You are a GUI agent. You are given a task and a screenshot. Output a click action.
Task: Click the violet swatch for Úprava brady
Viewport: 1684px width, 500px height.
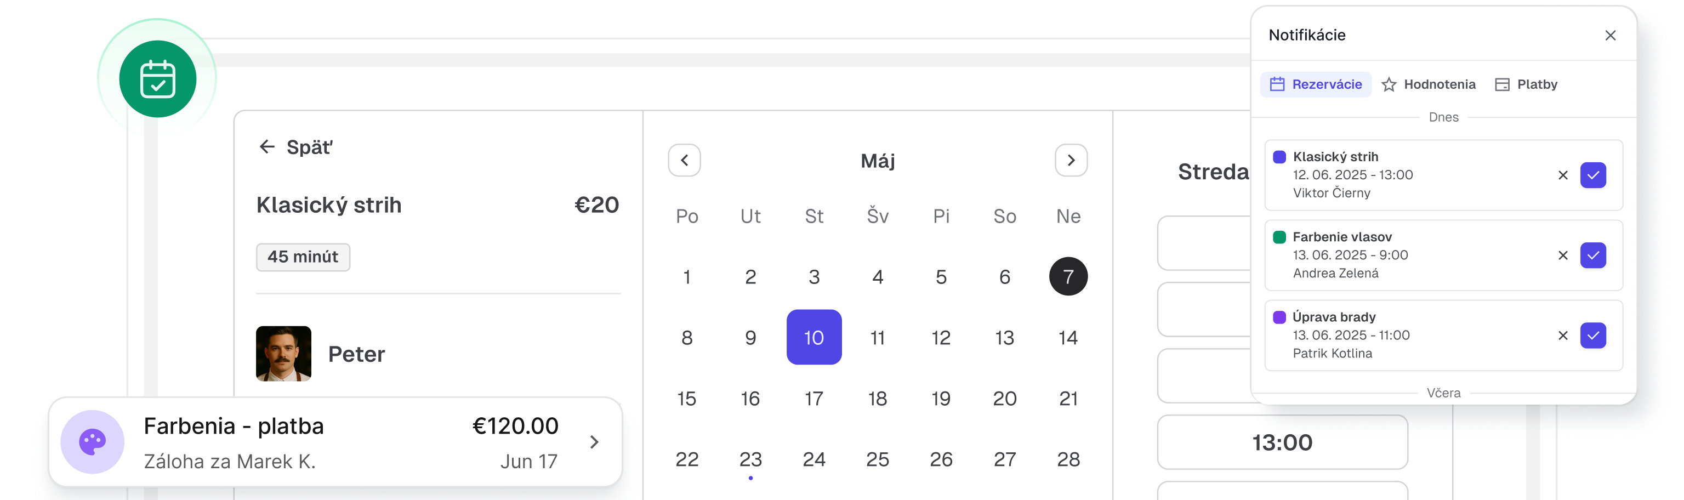[1279, 317]
